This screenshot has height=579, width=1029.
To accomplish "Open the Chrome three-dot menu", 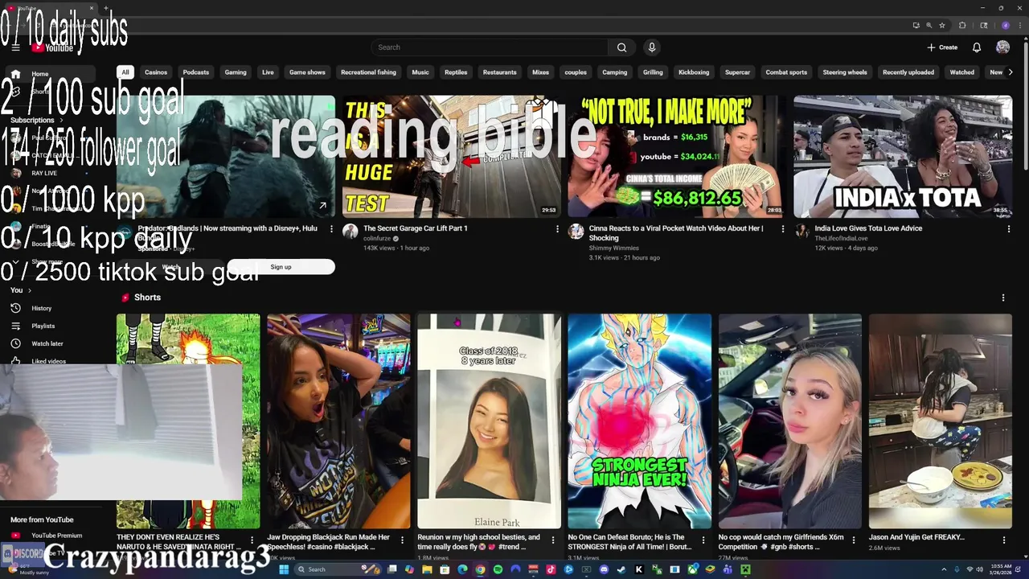I will tap(1019, 26).
